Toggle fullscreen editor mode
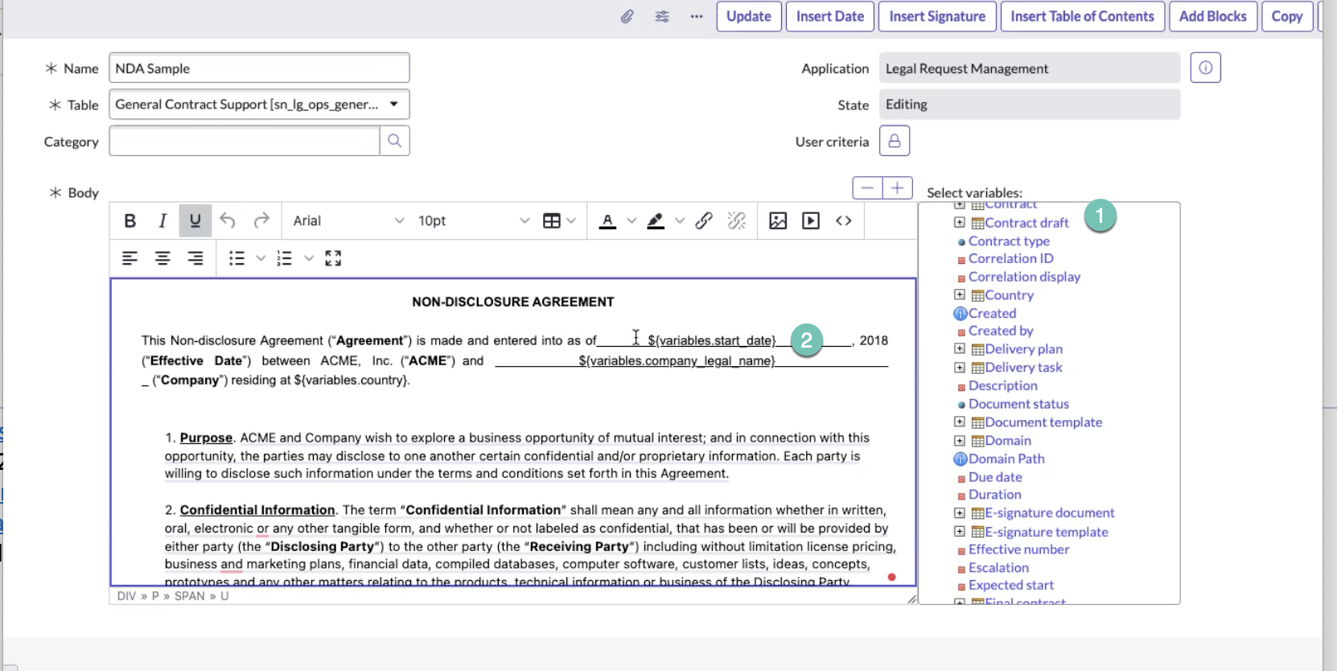The image size is (1337, 671). pos(333,258)
